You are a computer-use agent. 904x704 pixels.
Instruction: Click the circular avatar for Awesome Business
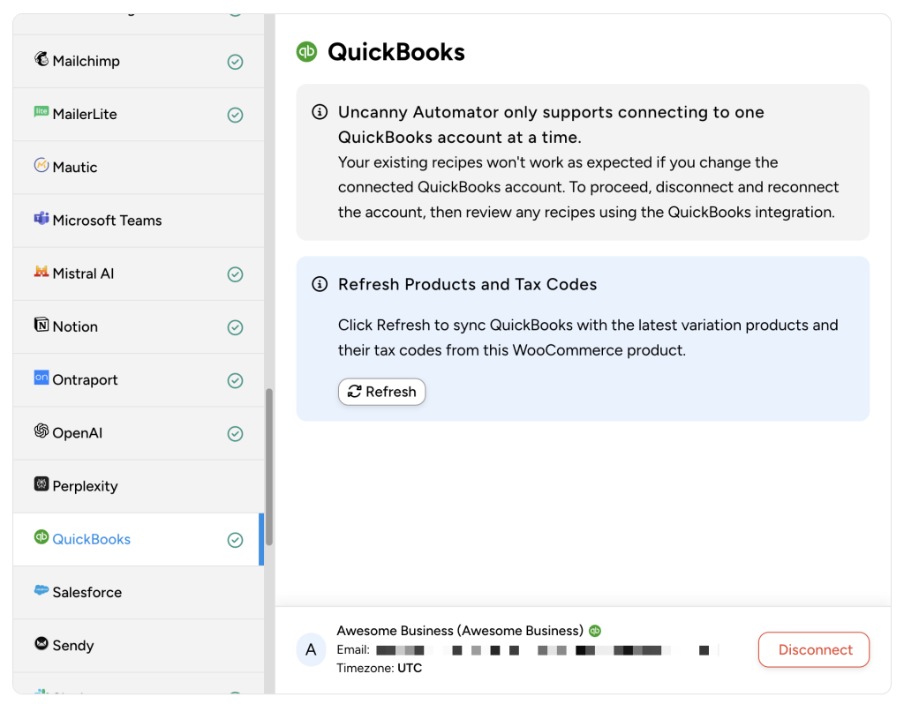tap(311, 649)
